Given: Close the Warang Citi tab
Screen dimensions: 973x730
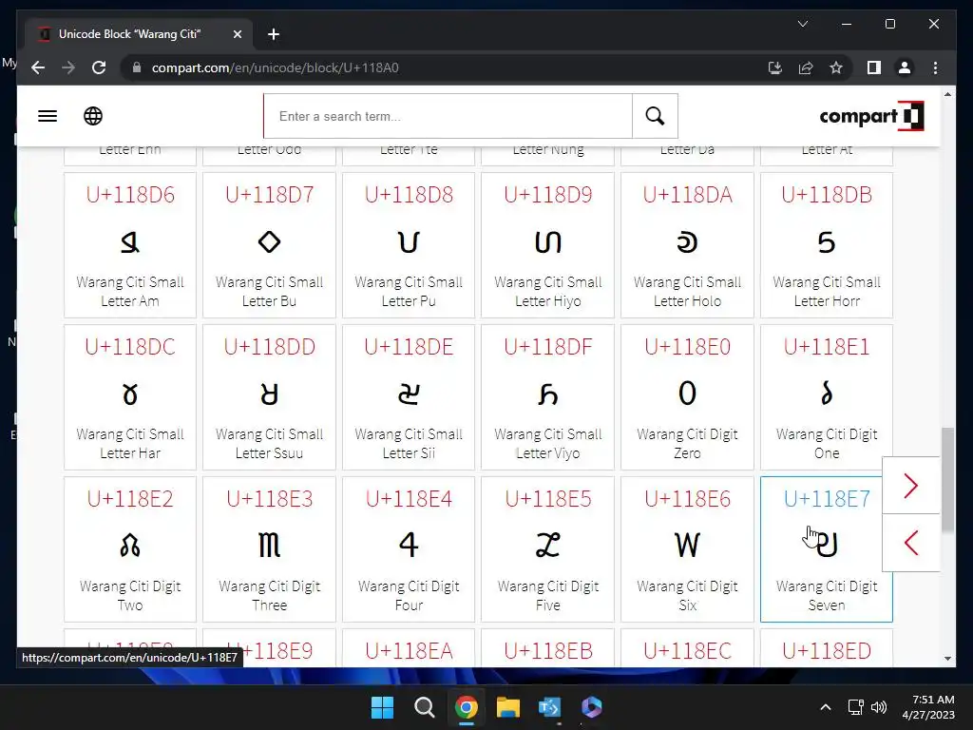Looking at the screenshot, I should (237, 34).
